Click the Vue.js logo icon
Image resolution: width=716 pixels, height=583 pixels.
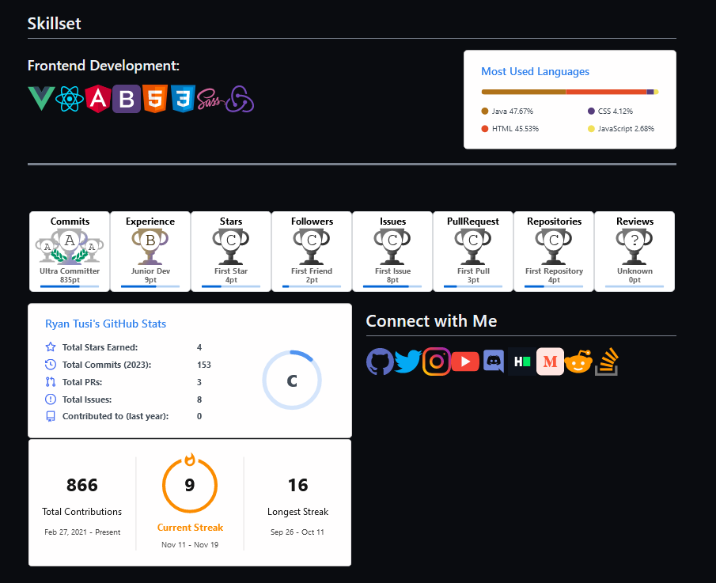(x=42, y=99)
